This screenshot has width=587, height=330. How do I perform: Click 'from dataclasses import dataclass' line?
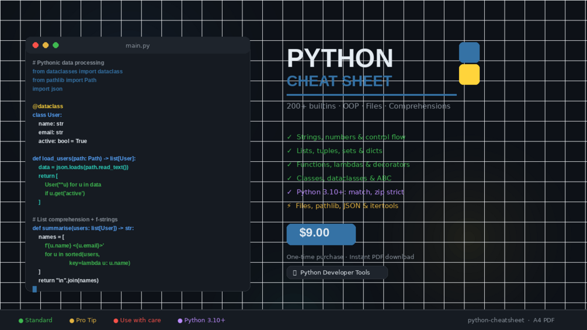click(x=78, y=71)
